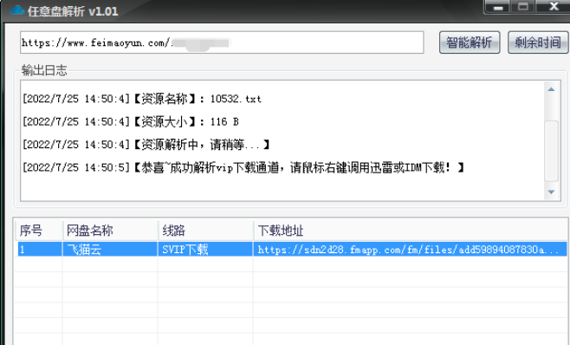Click the log line 恭喜~成功解析vip下载通道
The image size is (570, 345).
click(x=243, y=167)
